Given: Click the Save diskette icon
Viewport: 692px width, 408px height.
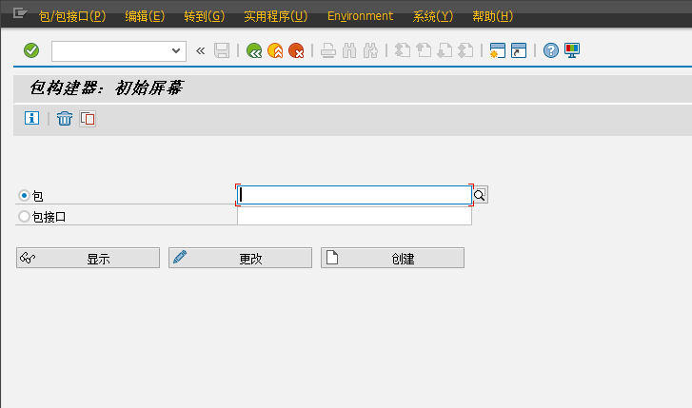Looking at the screenshot, I should click(x=222, y=50).
